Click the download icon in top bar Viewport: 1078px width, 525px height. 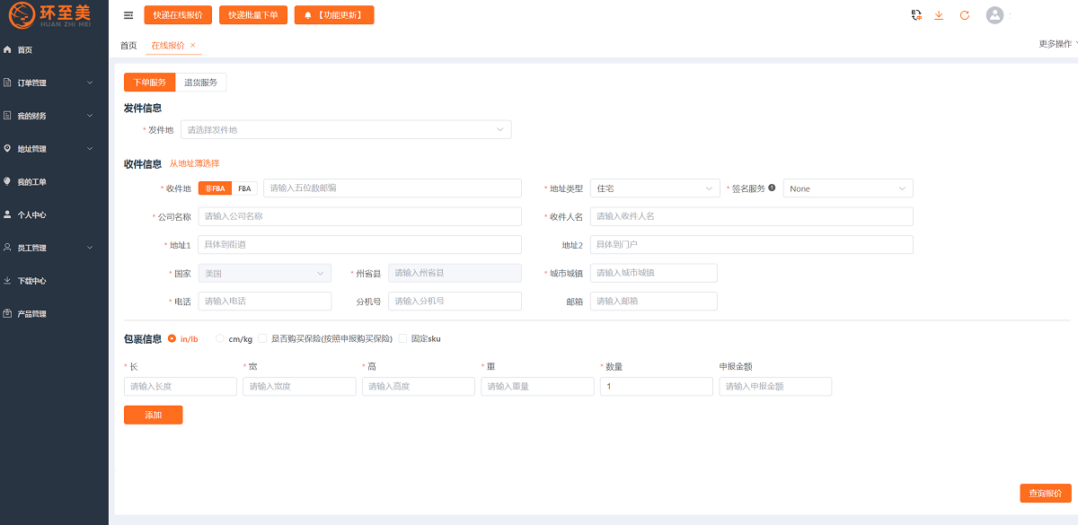click(939, 15)
